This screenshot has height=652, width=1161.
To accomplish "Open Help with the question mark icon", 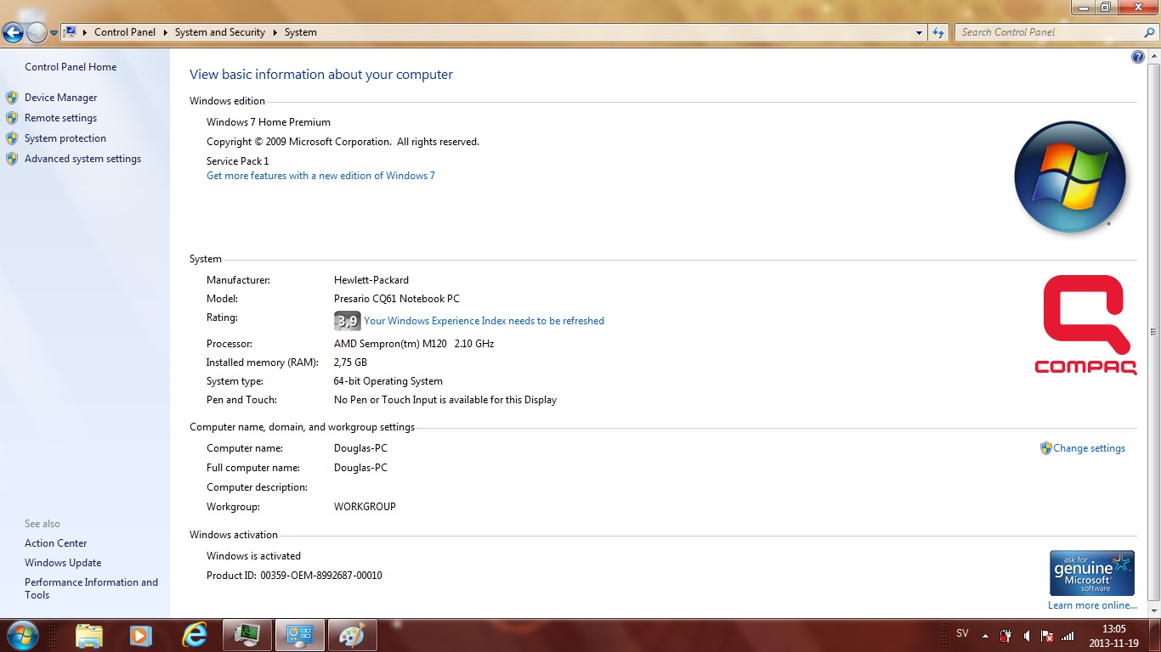I will click(x=1138, y=57).
